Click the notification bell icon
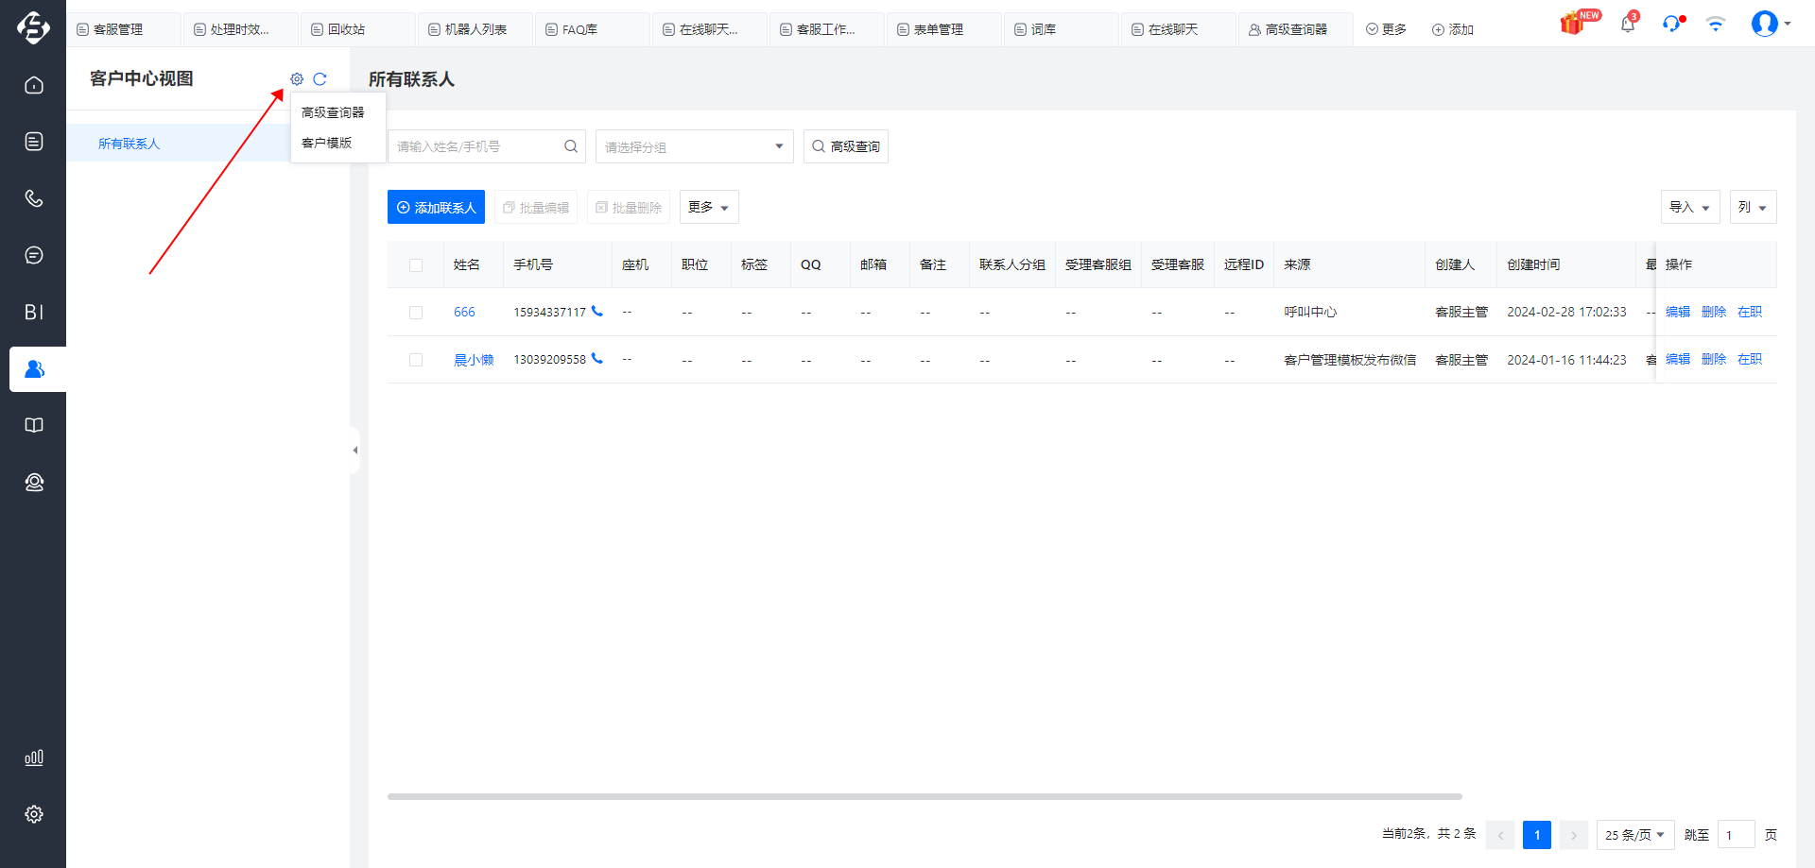This screenshot has height=868, width=1815. coord(1628,24)
